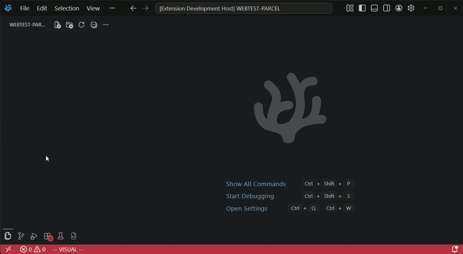Click the Start Debugging label
The image size is (463, 254).
coord(250,196)
